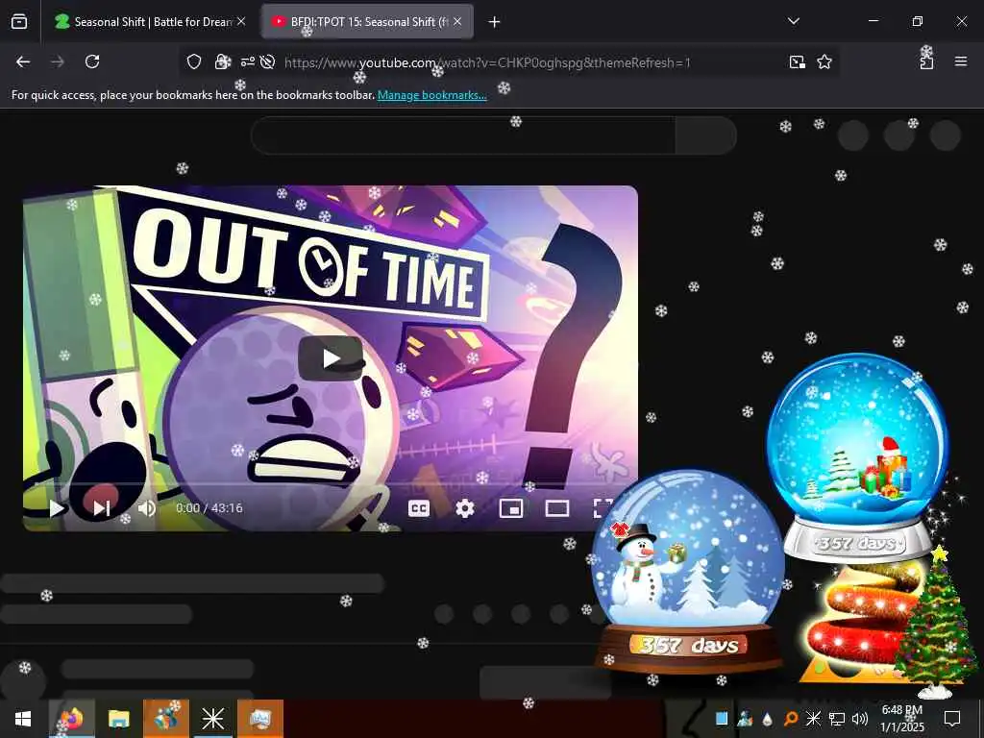This screenshot has width=984, height=738.
Task: Open File Explorer from the taskbar
Action: click(x=118, y=719)
